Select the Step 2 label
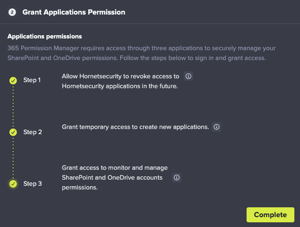 (x=32, y=132)
